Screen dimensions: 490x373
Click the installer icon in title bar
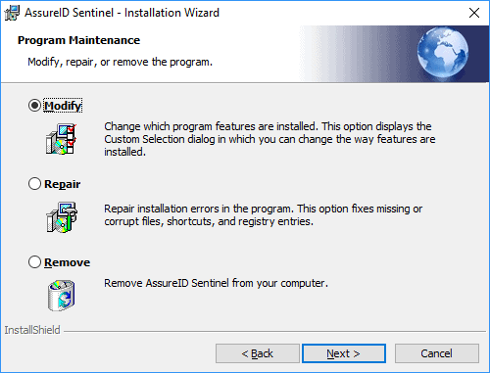coord(12,13)
